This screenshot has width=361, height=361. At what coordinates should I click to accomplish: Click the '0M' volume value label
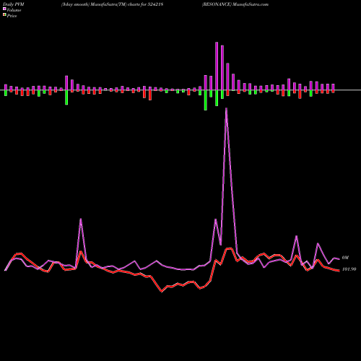345,258
